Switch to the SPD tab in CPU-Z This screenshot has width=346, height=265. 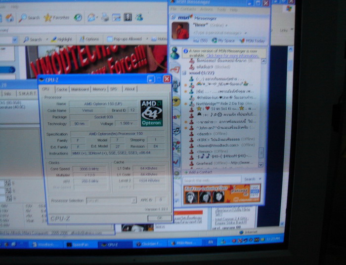click(x=114, y=89)
